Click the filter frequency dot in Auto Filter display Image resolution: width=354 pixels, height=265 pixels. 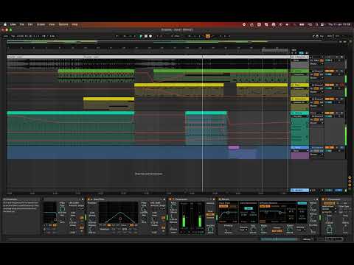(120, 219)
